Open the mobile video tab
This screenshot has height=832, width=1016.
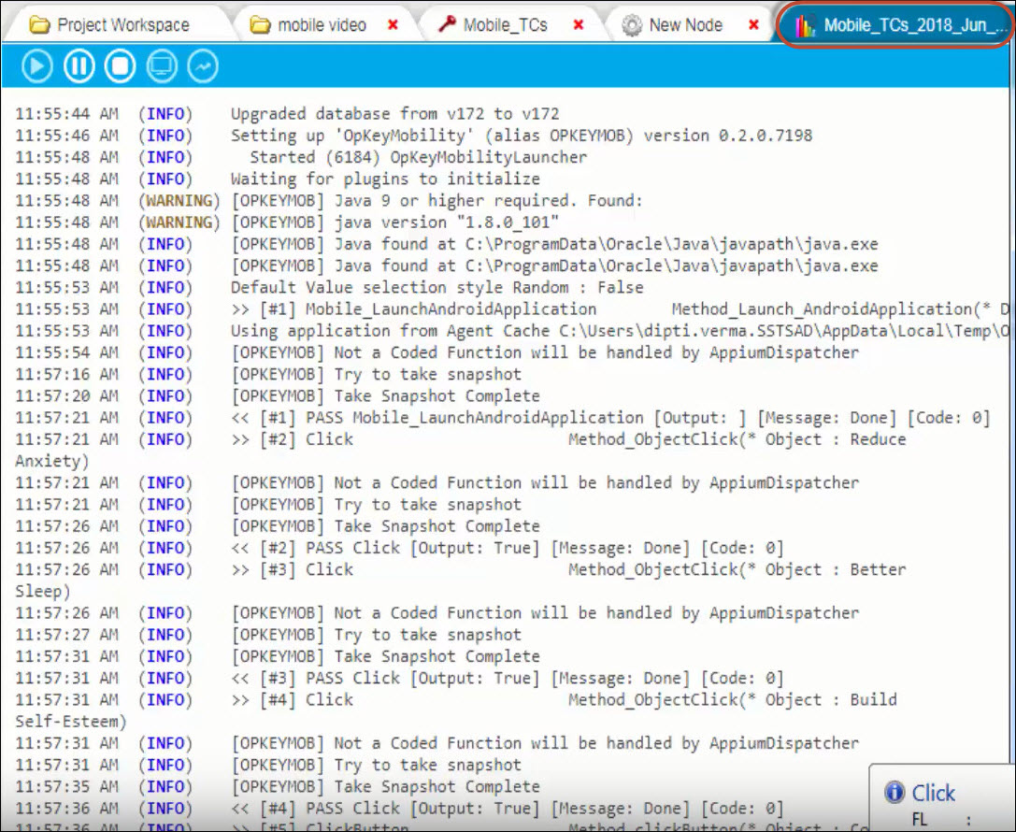pyautogui.click(x=322, y=25)
